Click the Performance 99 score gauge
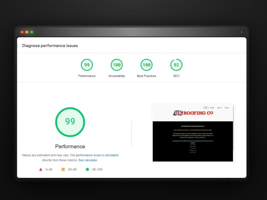 87,65
